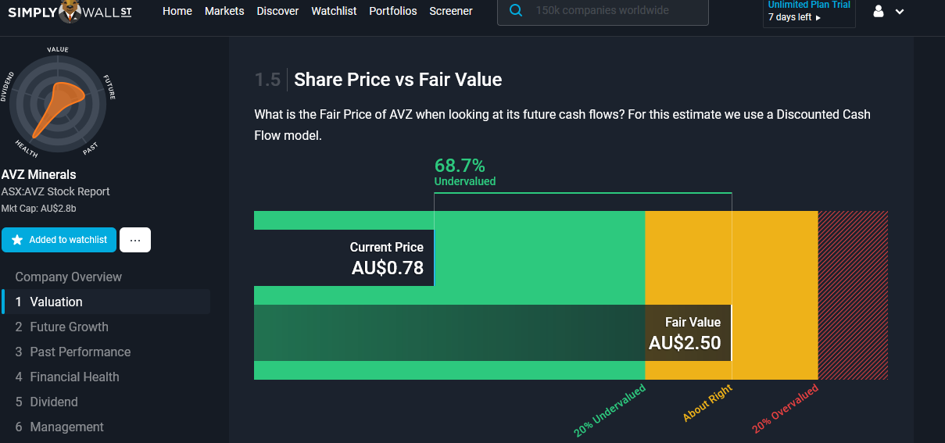Type in the companies search field
This screenshot has width=945, height=443.
617,11
